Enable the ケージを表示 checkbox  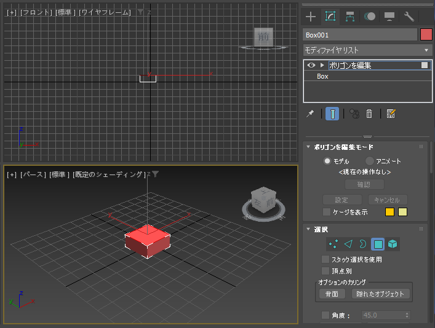pos(327,212)
